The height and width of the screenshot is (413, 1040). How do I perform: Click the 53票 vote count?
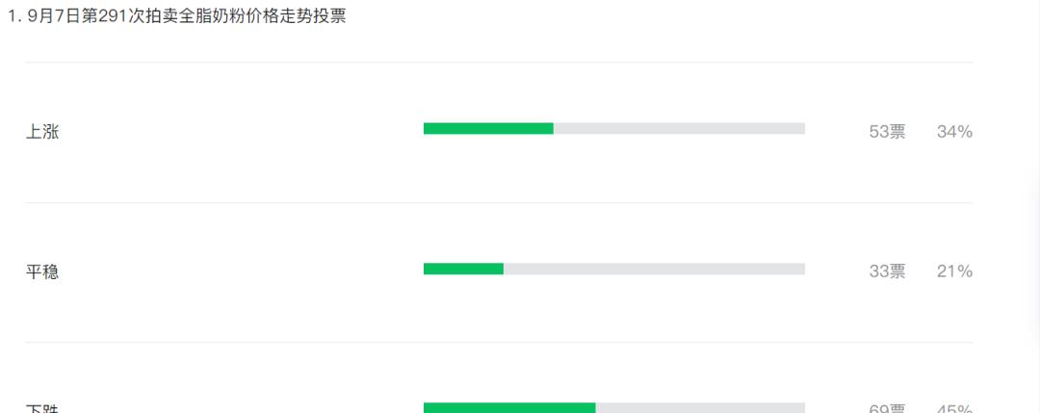point(888,132)
